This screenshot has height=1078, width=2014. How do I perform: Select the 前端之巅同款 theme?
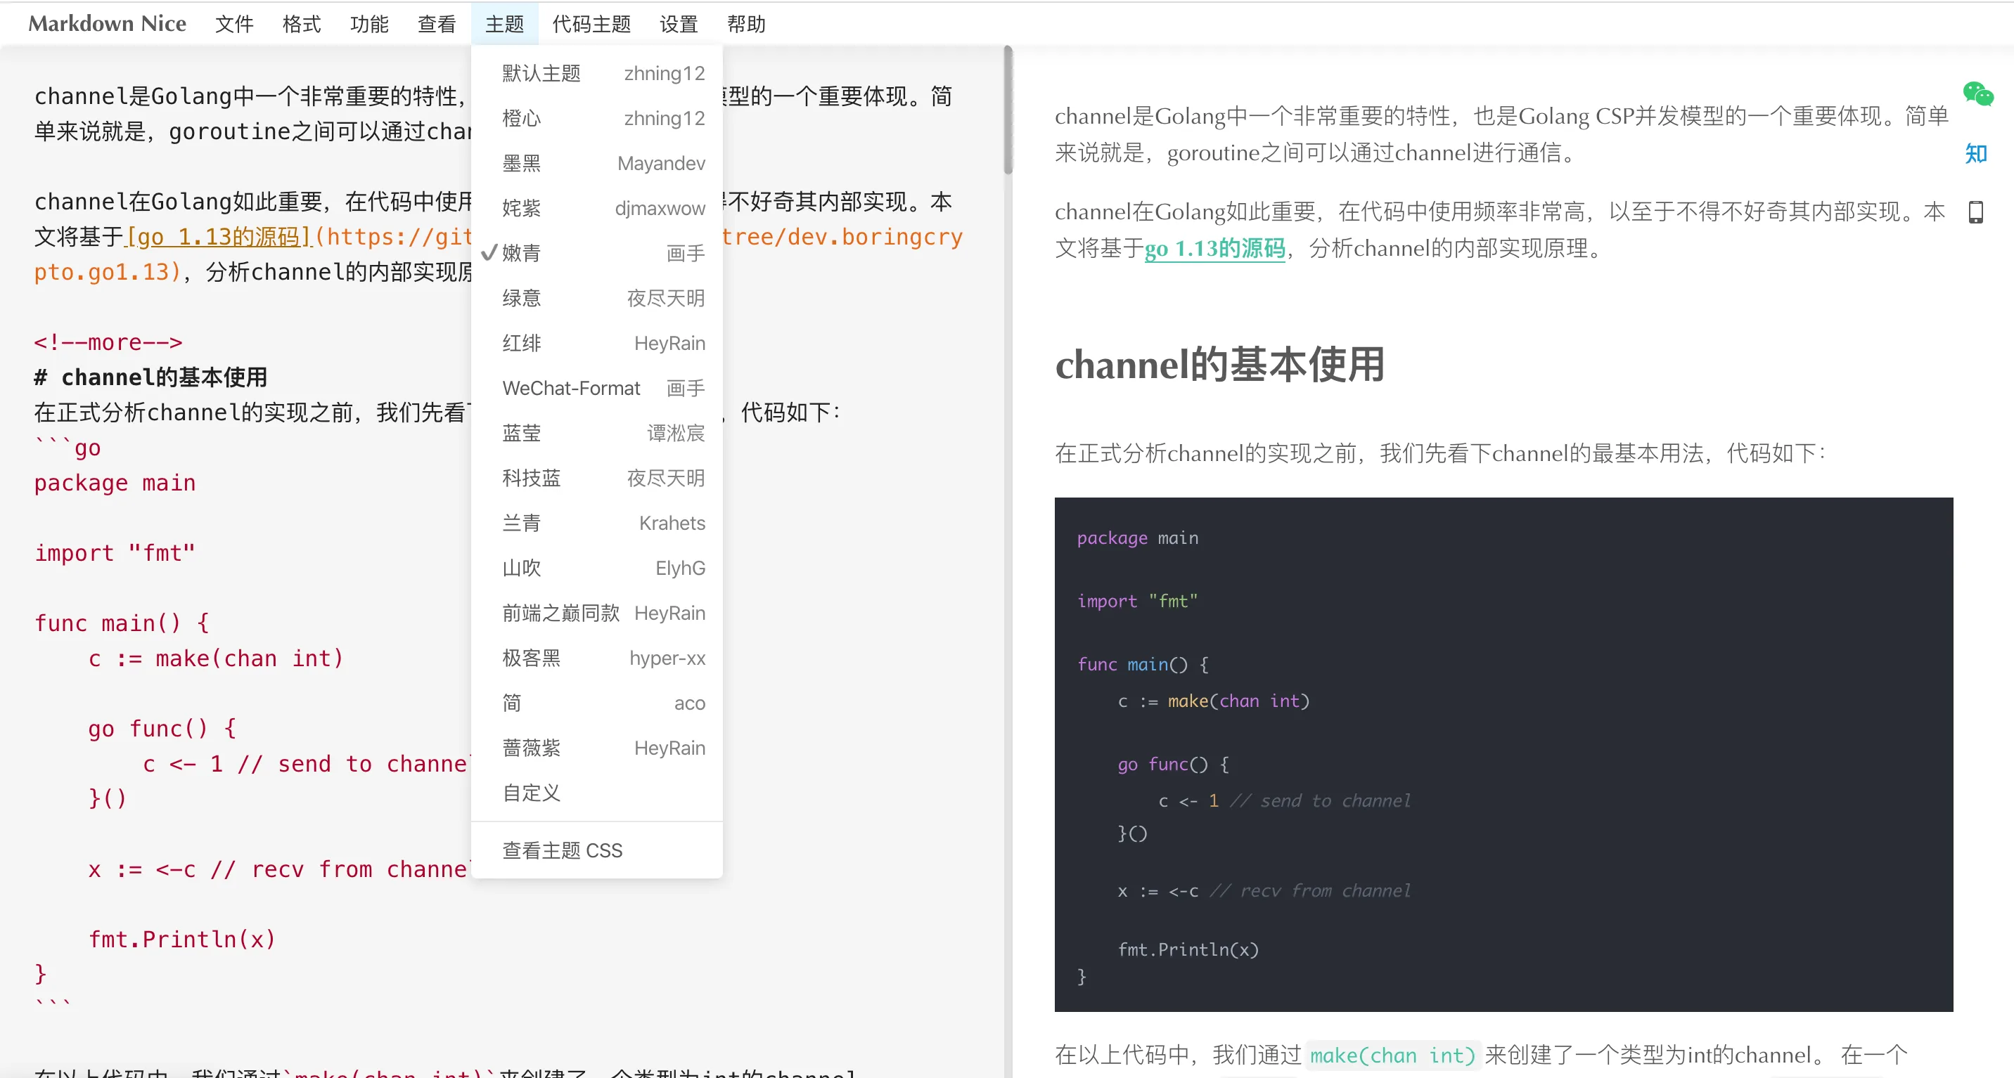click(596, 613)
